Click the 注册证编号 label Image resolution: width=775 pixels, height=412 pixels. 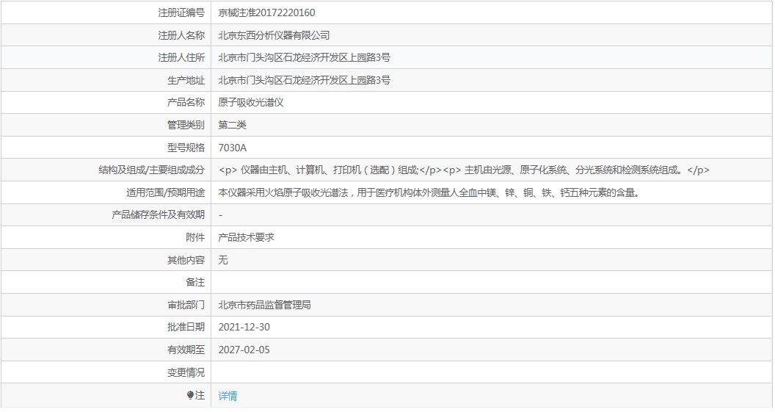click(x=181, y=13)
